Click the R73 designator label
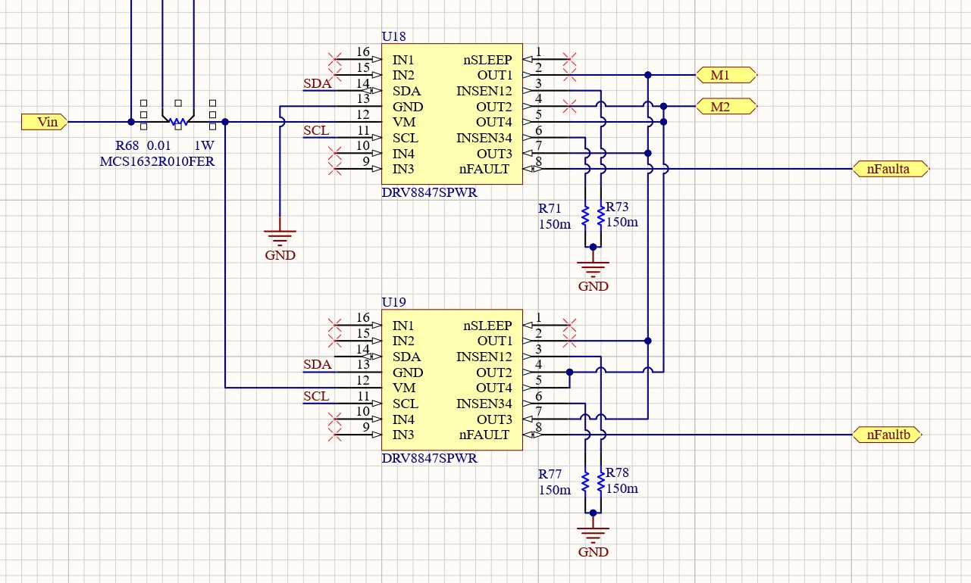The image size is (971, 583). pyautogui.click(x=618, y=207)
